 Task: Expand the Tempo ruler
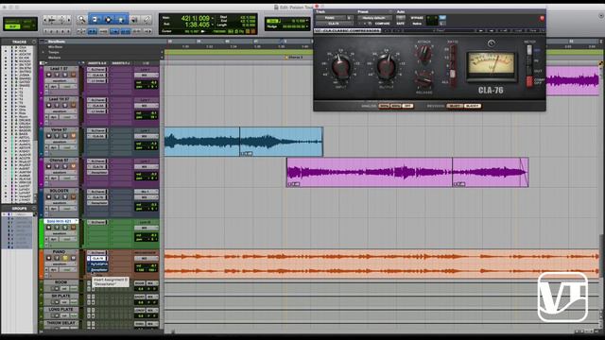[43, 52]
